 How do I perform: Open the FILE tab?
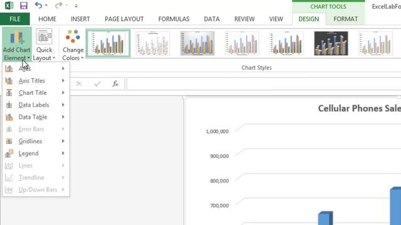tap(15, 19)
